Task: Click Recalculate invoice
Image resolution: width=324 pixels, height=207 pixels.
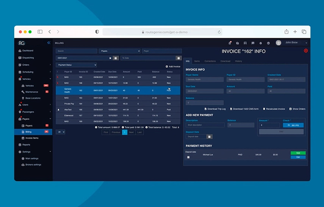Action: [274, 109]
